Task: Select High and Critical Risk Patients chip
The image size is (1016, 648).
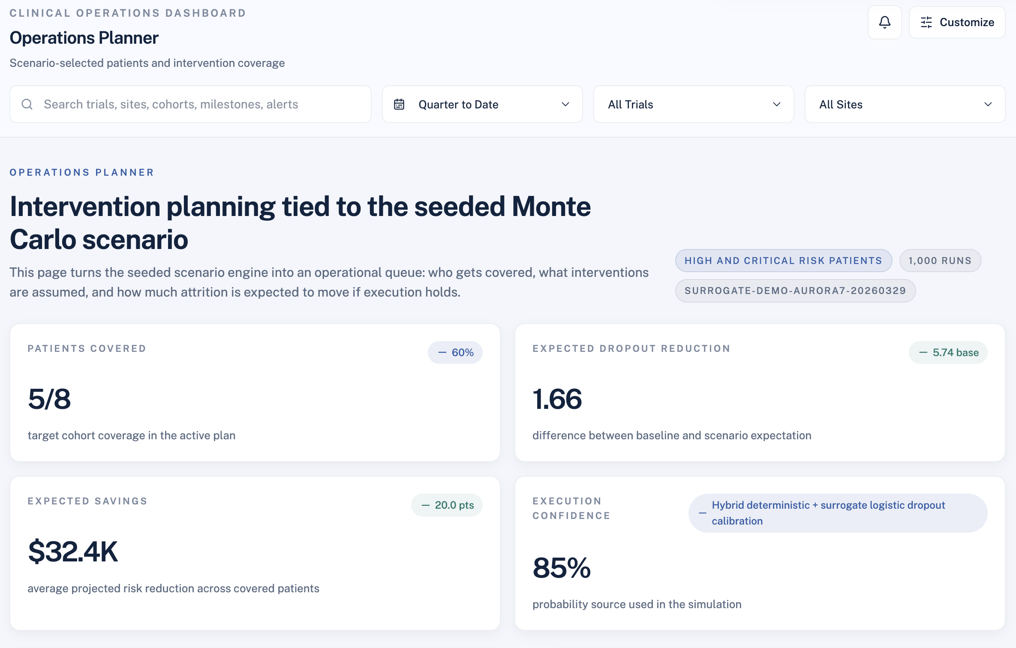Action: [x=783, y=261]
